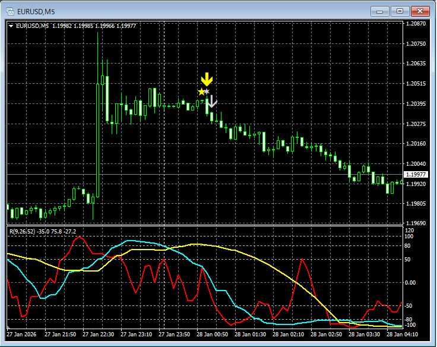Image resolution: width=437 pixels, height=347 pixels.
Task: Click the -100 level on indicator scale
Action: pos(409,325)
